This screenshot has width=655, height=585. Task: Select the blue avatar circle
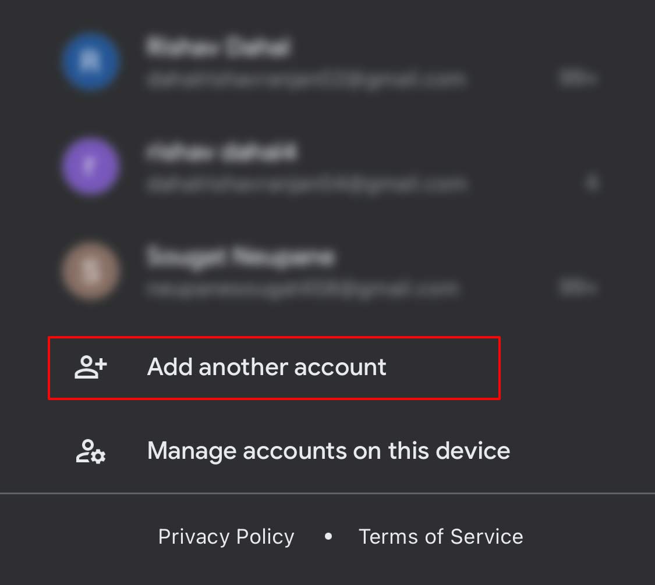[x=91, y=61]
